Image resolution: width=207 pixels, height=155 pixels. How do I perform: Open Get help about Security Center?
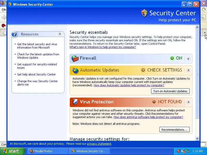(x=36, y=74)
